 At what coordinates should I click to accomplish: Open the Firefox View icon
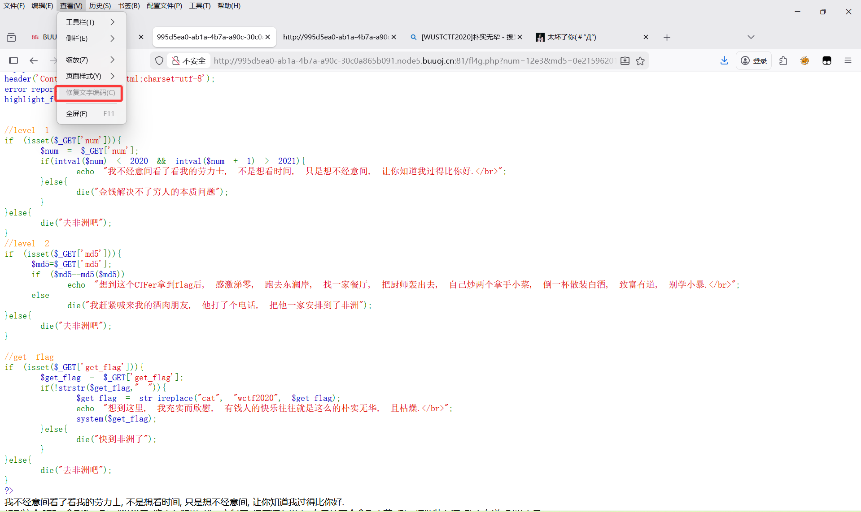click(x=11, y=37)
